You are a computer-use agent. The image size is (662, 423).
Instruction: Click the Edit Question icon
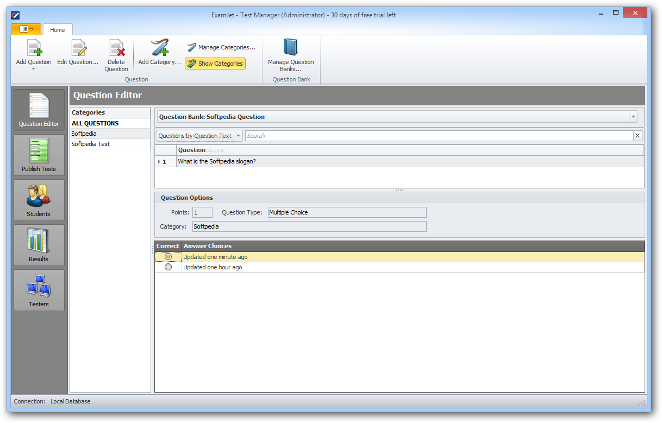[78, 48]
